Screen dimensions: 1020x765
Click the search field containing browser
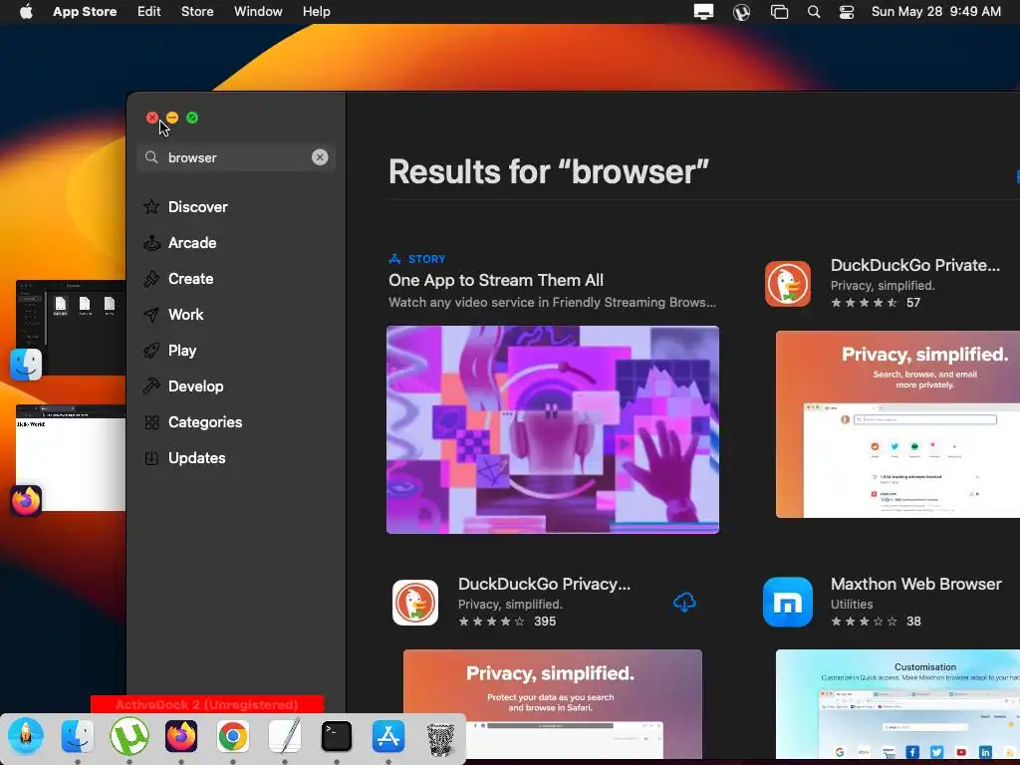coord(236,157)
